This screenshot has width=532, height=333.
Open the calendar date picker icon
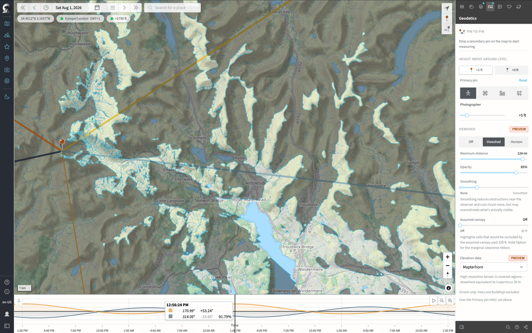tap(97, 8)
